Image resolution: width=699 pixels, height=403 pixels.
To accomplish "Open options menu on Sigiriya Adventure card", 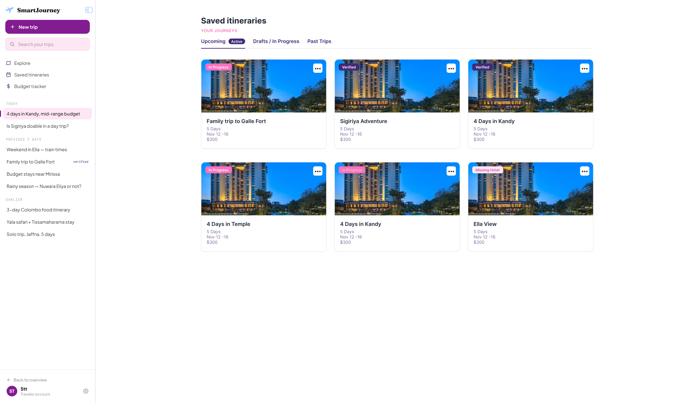I will 451,68.
